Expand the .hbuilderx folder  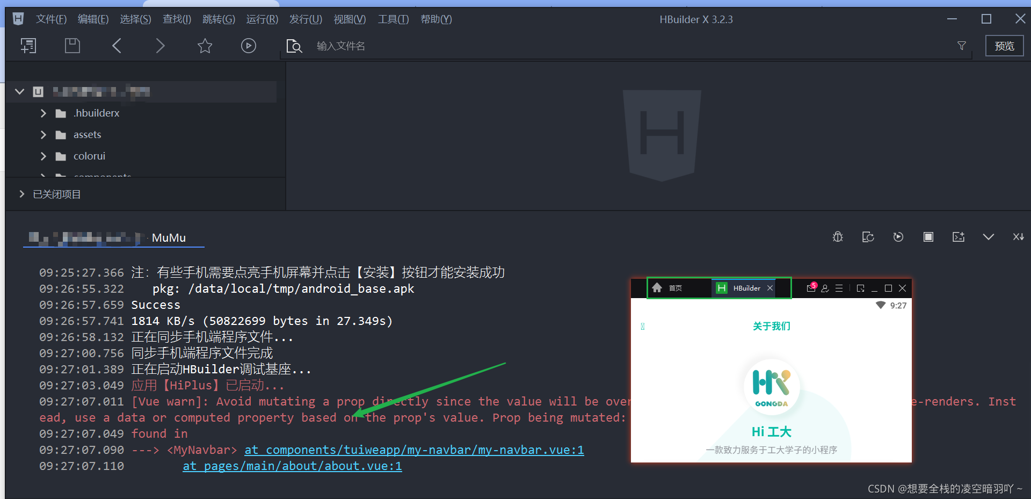pyautogui.click(x=43, y=113)
